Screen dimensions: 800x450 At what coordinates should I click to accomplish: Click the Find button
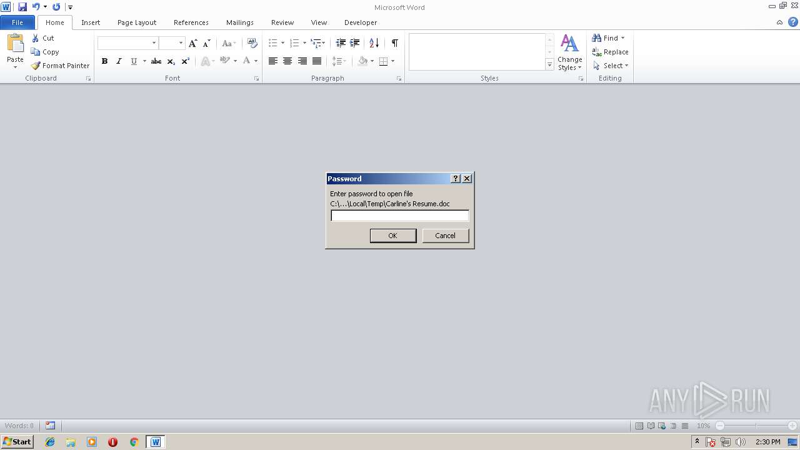[x=609, y=38]
